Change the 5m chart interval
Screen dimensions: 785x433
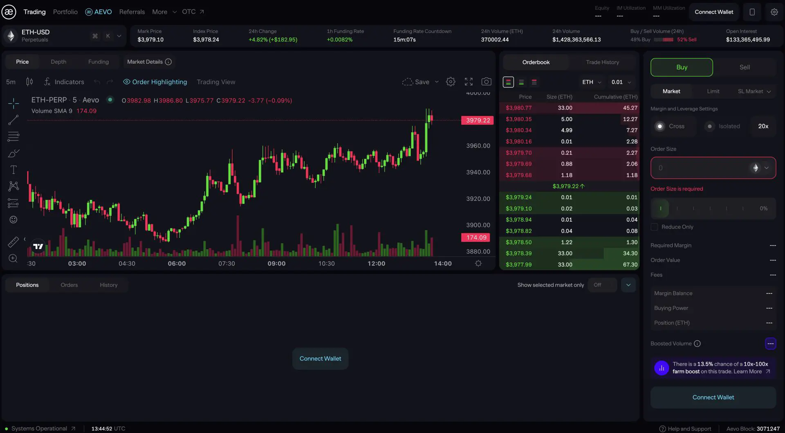[11, 82]
